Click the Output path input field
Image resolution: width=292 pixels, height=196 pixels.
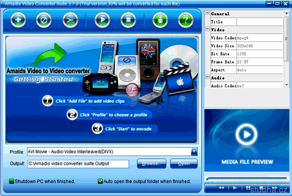[78, 164]
